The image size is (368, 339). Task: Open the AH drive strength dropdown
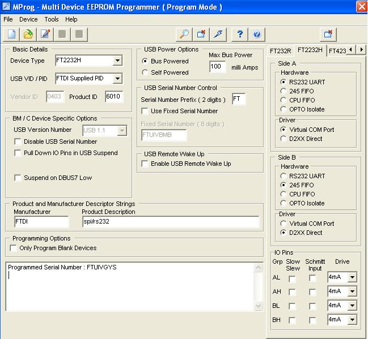352,291
